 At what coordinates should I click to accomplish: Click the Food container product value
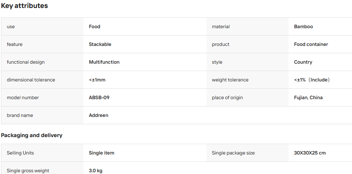pyautogui.click(x=311, y=44)
